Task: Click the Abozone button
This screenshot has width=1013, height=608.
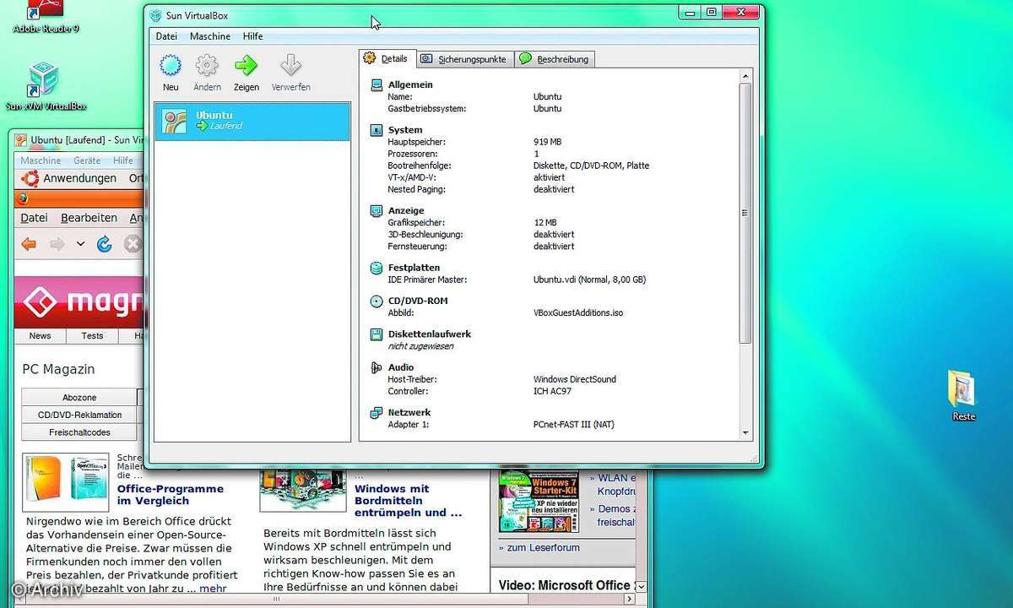Action: (x=79, y=398)
